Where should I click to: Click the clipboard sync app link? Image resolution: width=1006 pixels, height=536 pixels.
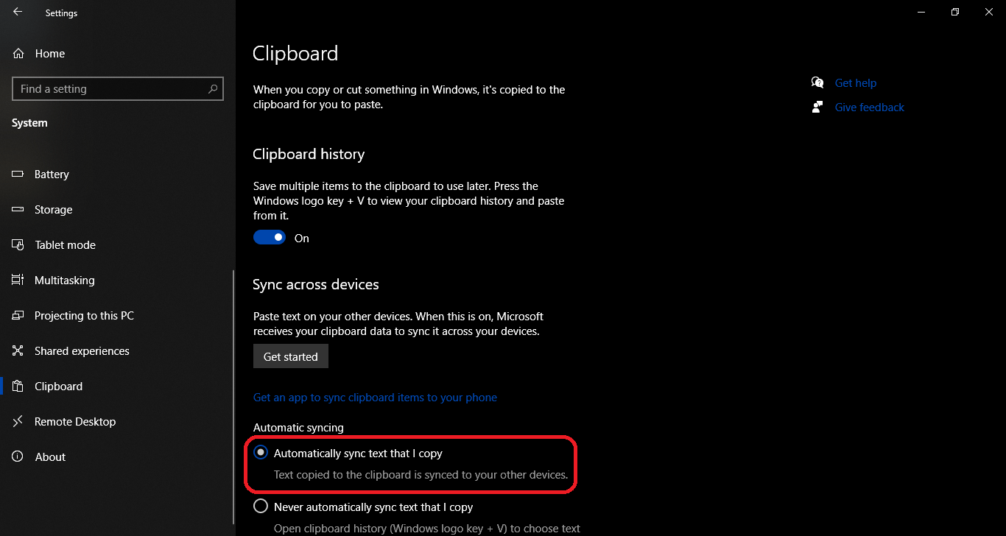(x=375, y=397)
